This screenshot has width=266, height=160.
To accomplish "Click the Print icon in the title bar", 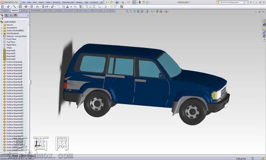I will point(122,2).
